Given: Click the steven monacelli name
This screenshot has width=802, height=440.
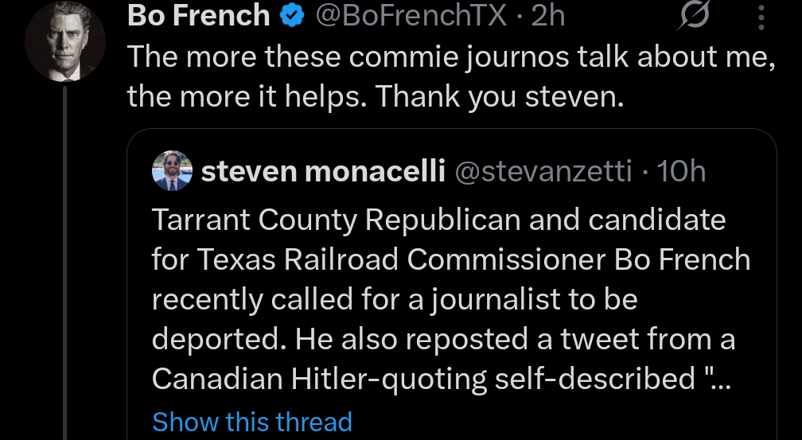Looking at the screenshot, I should pos(323,170).
